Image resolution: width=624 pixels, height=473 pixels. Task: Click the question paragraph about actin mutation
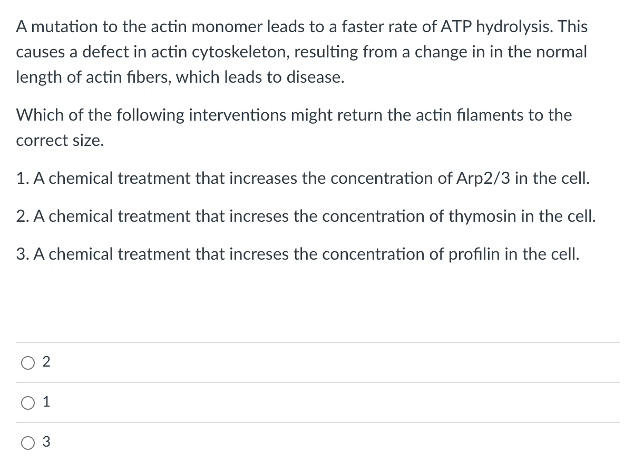tap(301, 52)
